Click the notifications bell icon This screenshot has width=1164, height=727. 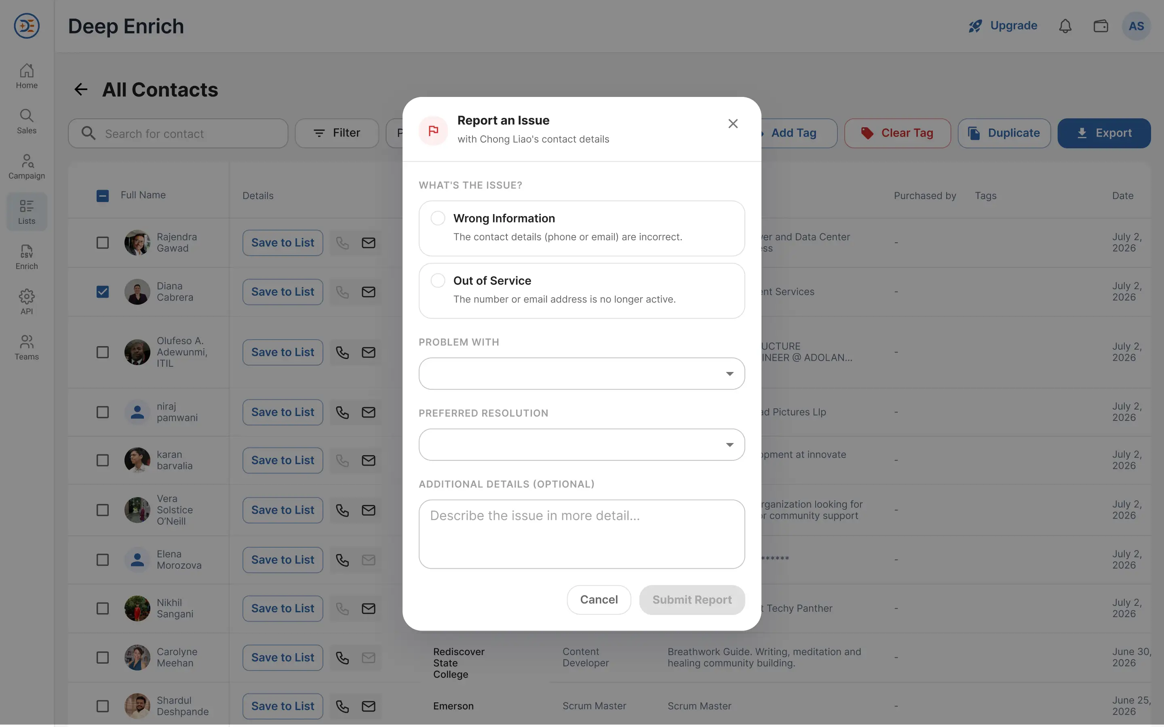coord(1065,26)
